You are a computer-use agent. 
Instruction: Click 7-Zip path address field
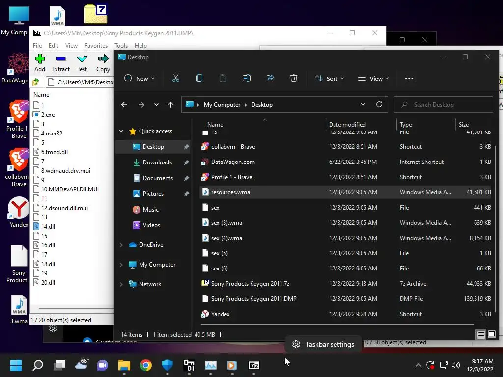coord(80,82)
